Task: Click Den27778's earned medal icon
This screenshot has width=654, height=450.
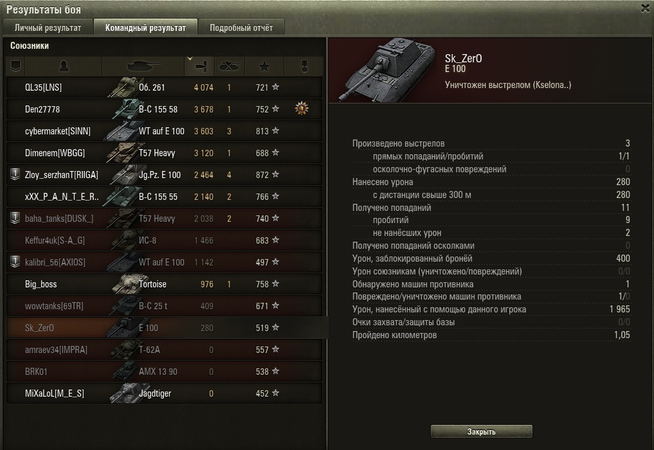Action: point(302,109)
